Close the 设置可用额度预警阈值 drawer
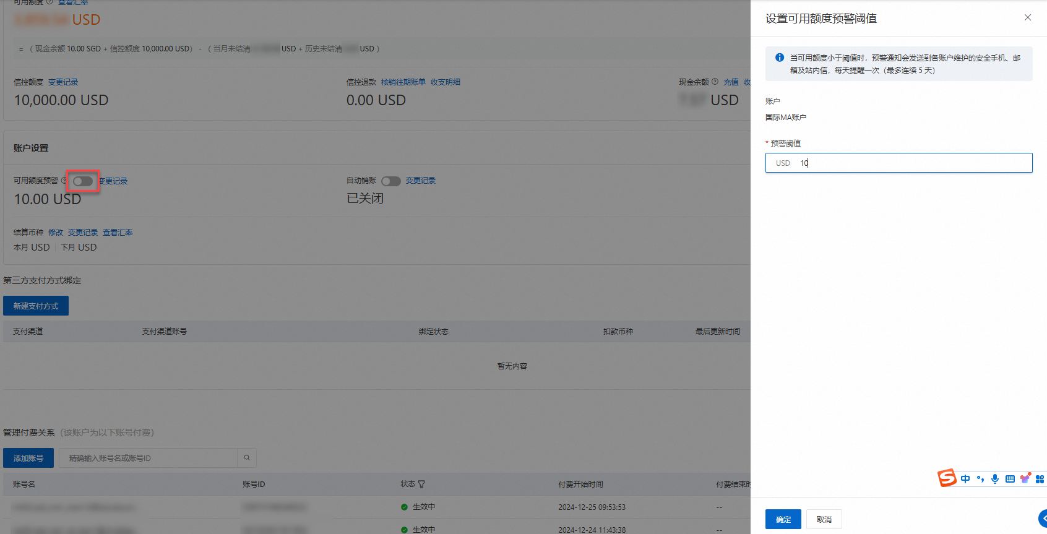The height and width of the screenshot is (534, 1047). (1028, 17)
